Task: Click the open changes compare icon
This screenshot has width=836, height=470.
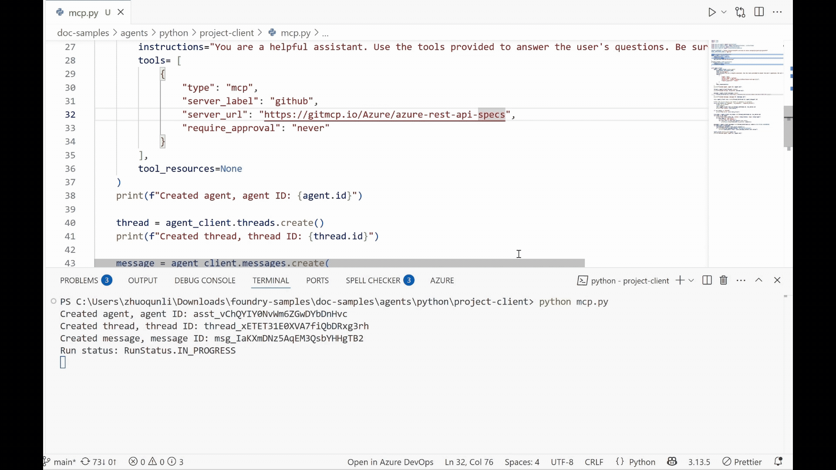Action: [x=740, y=12]
